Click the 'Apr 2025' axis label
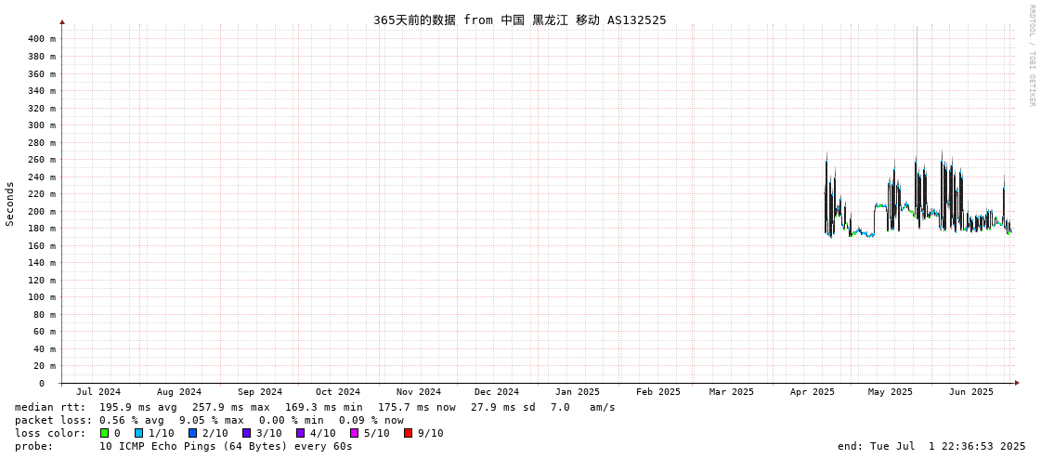Screen dimensions: 1041x459 (812, 392)
